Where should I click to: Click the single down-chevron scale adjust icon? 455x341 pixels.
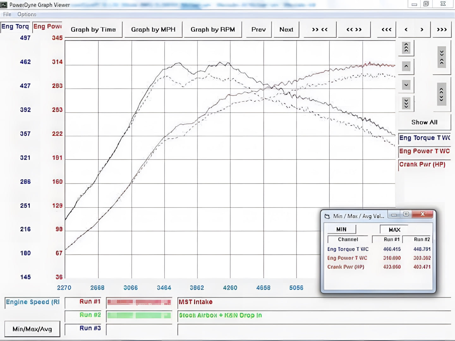(406, 85)
